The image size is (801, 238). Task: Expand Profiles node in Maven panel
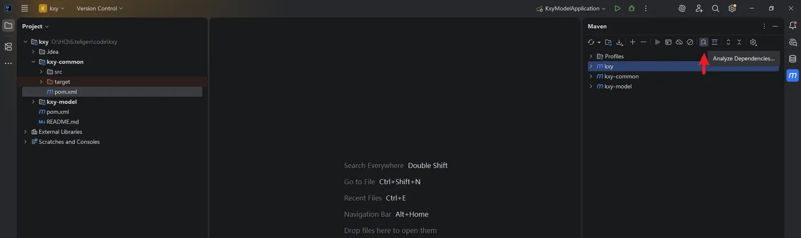[591, 56]
